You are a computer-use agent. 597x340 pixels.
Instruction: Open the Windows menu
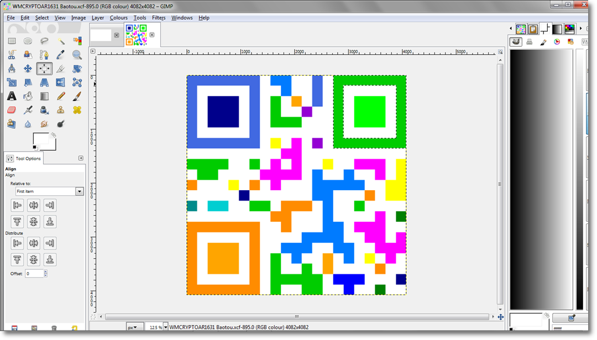pos(182,18)
